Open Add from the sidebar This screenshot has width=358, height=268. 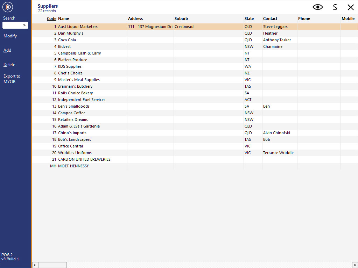pos(7,50)
